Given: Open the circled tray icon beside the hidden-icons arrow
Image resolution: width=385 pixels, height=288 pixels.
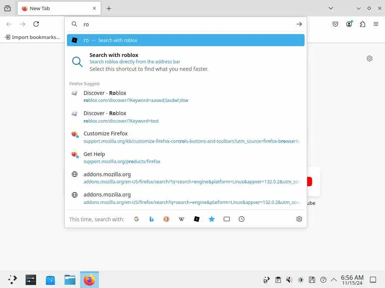Looking at the screenshot, I should [x=323, y=280].
